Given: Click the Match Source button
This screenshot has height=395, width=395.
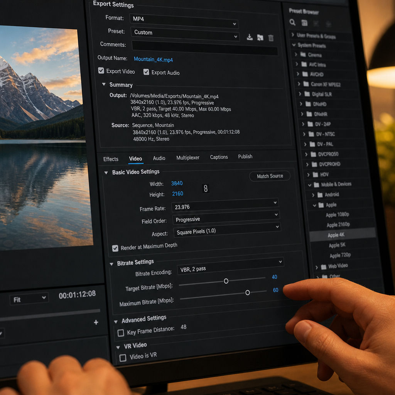Looking at the screenshot, I should pos(270,176).
